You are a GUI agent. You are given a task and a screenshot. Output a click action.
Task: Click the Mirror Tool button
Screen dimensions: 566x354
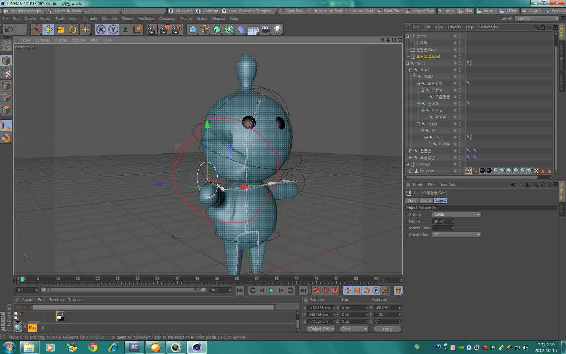click(x=360, y=11)
